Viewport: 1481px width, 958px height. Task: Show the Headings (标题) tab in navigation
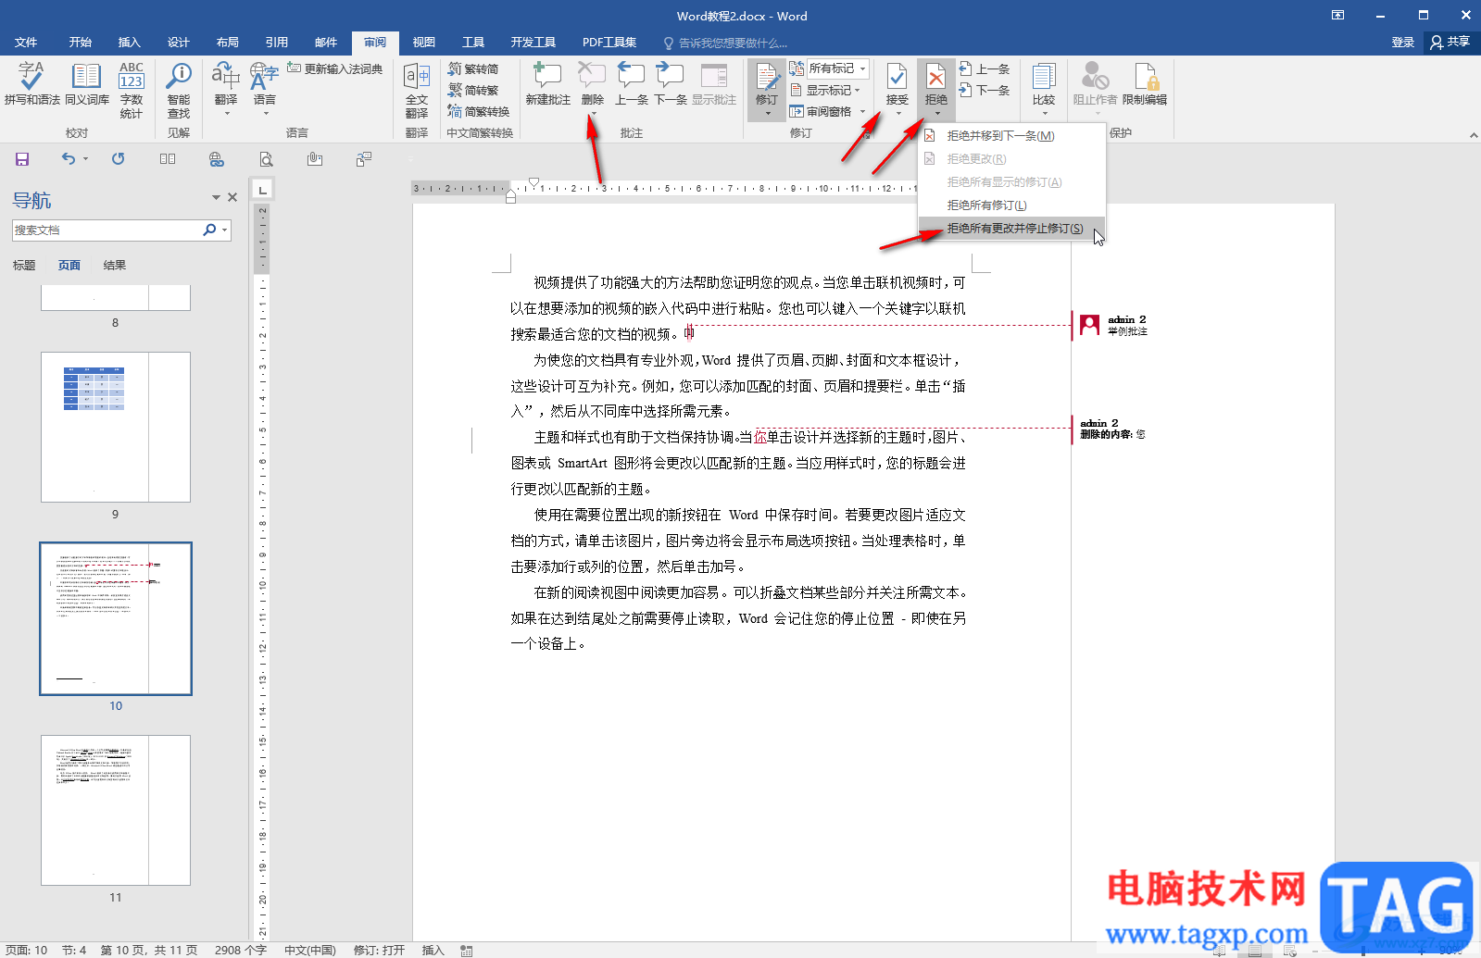click(x=24, y=266)
